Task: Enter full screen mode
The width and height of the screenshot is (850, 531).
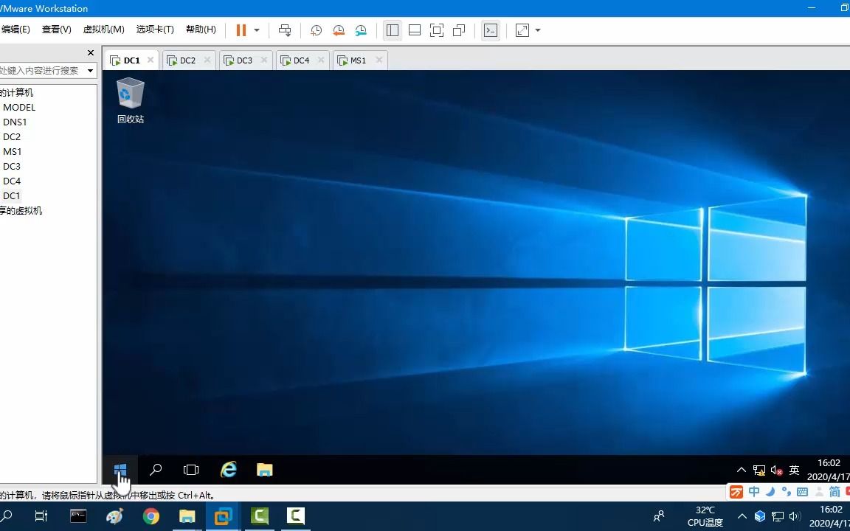Action: 436,30
